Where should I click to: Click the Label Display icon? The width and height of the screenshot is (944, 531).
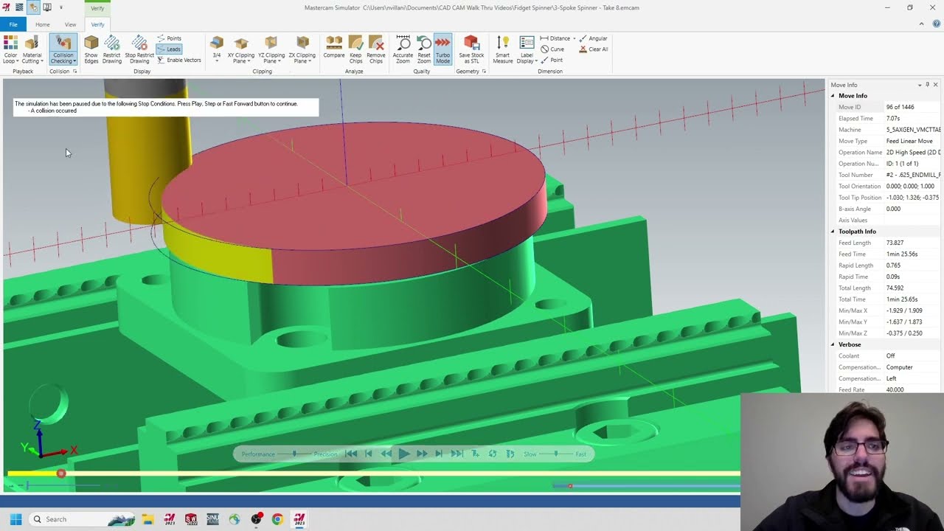[527, 43]
